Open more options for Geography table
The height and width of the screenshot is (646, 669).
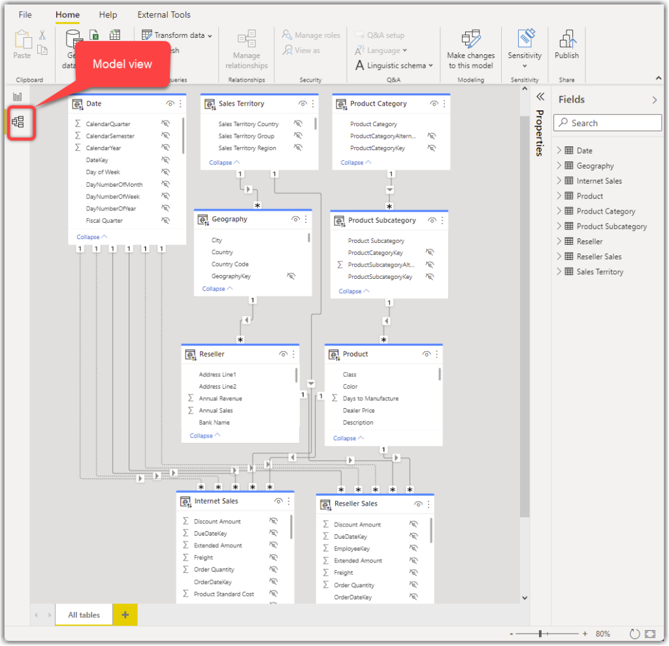(306, 219)
